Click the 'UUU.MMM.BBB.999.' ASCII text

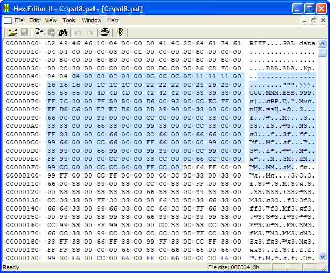(x=282, y=93)
